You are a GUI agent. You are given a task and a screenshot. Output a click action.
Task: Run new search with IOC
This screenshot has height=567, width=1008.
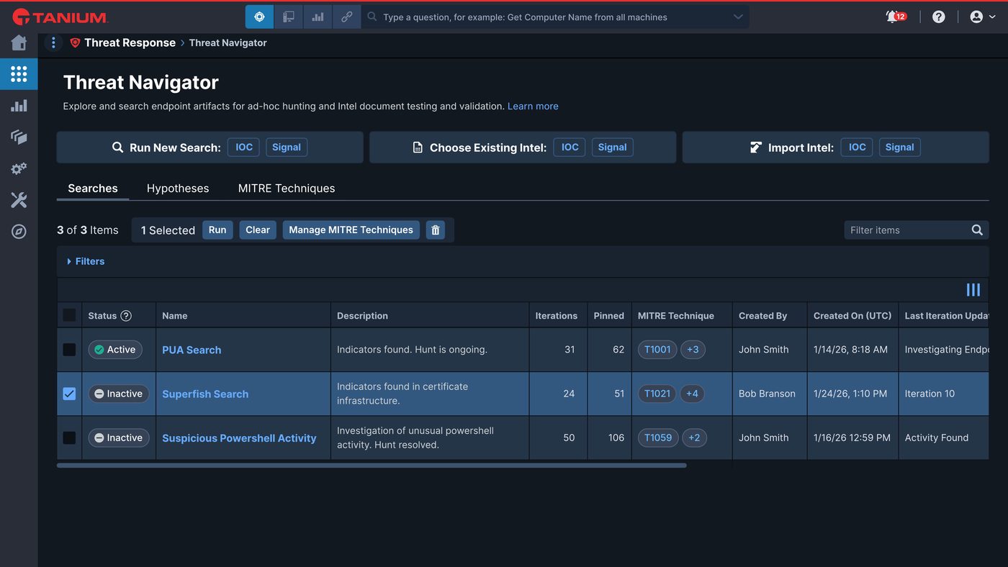point(244,147)
